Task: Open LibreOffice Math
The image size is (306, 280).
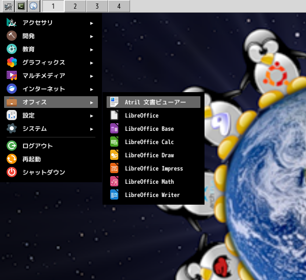Action: point(149,182)
